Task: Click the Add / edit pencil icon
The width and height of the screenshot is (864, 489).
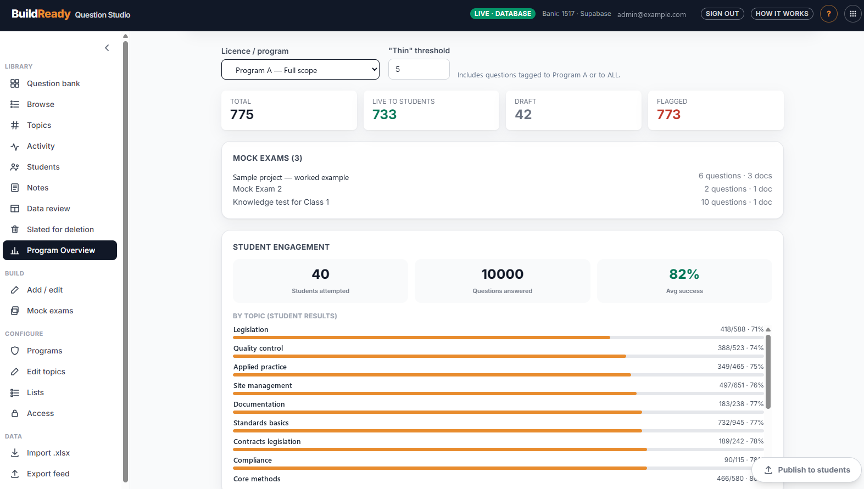Action: (x=15, y=290)
